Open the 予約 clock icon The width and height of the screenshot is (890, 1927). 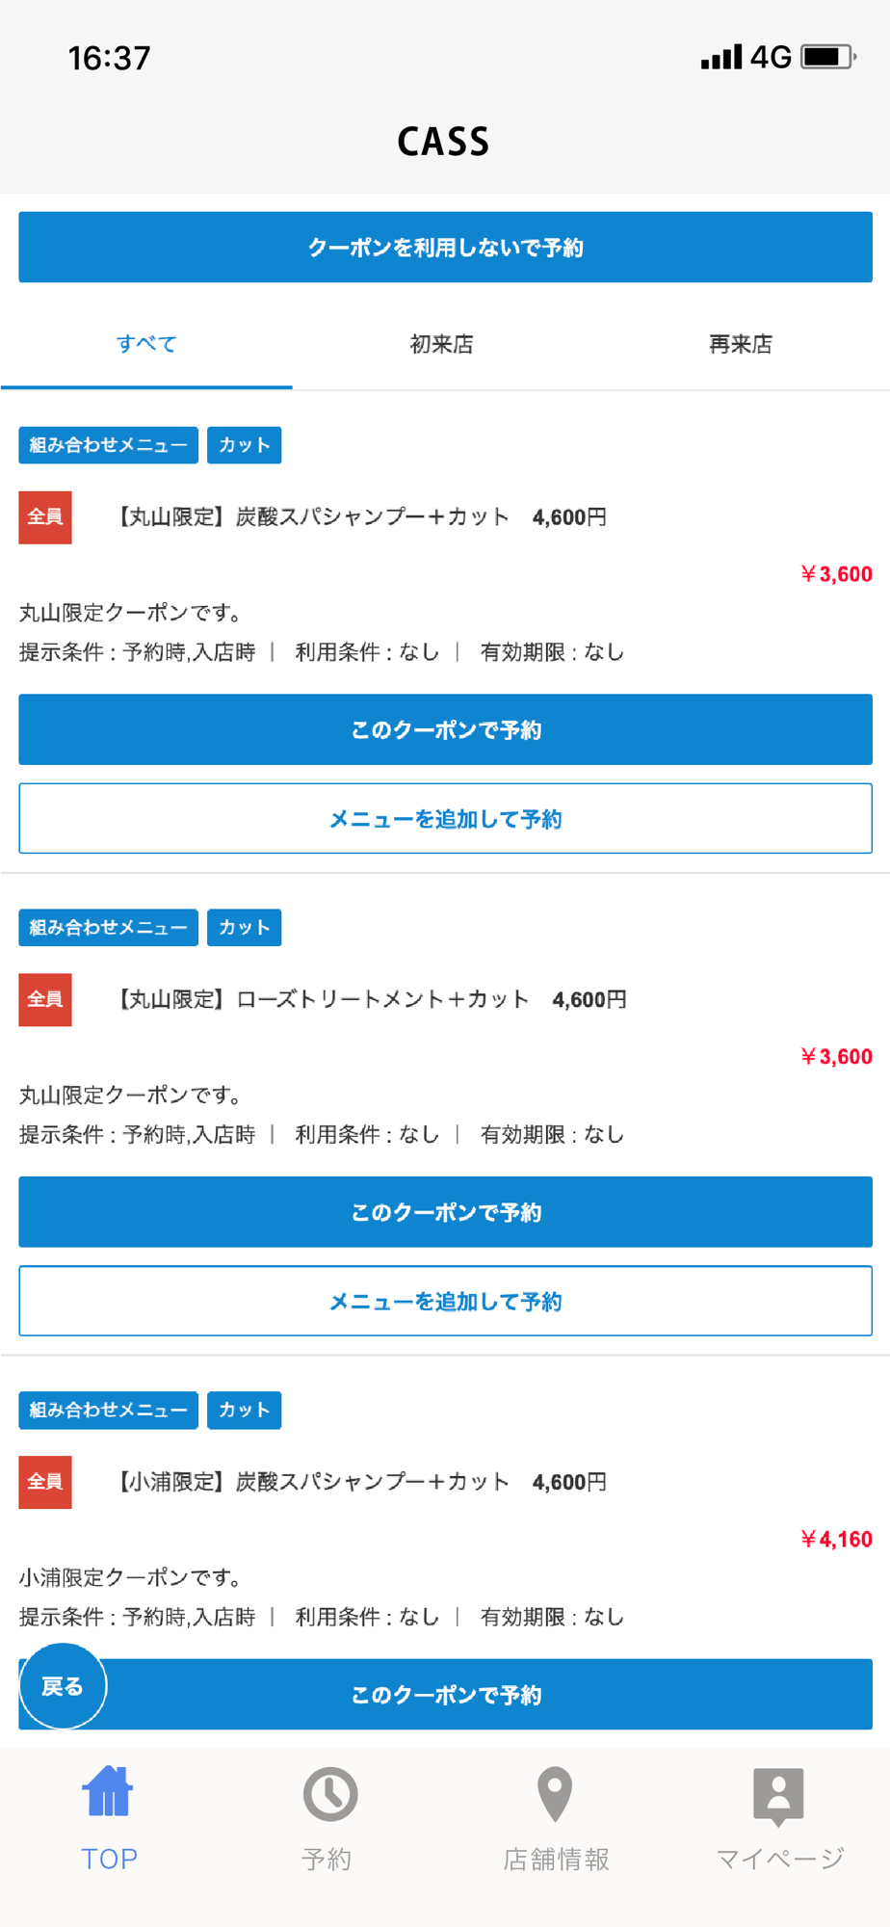(x=329, y=1794)
